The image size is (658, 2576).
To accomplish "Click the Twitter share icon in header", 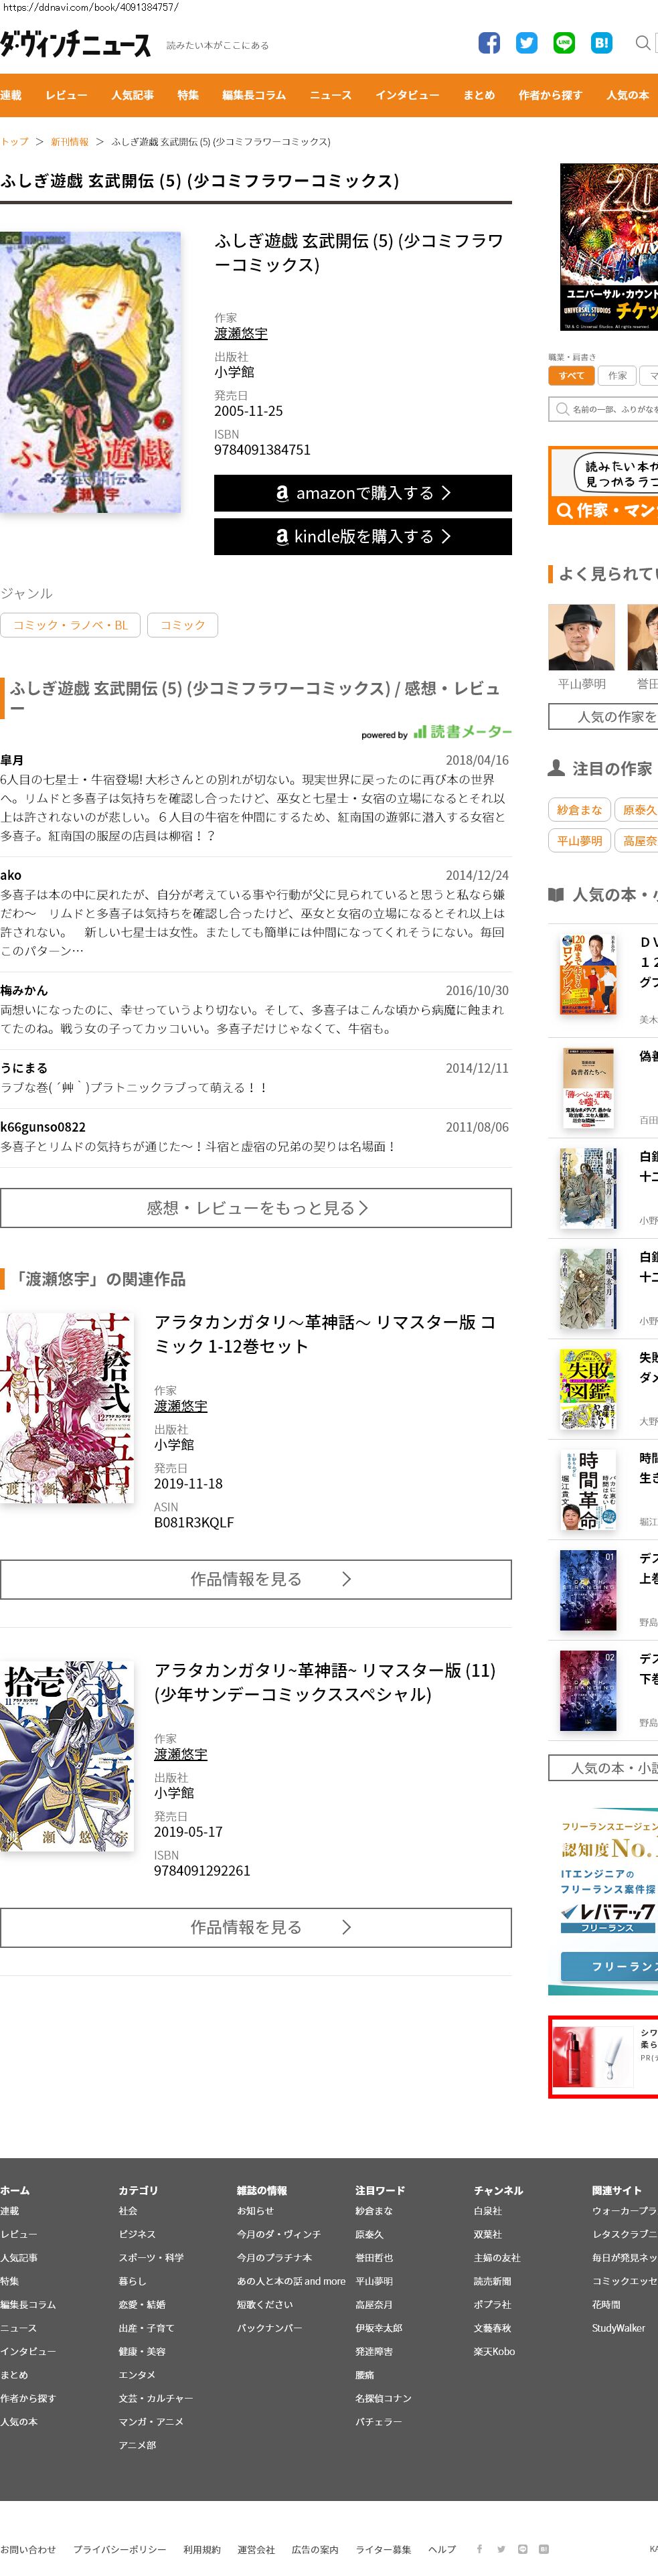I will pos(527,43).
